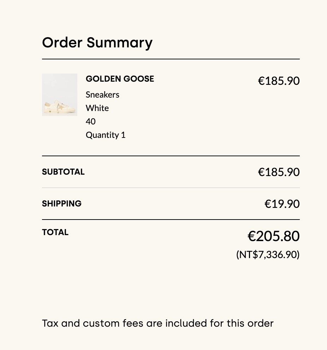Click the Golden Goose sneaker product thumbnail
327x350 pixels.
(x=60, y=95)
